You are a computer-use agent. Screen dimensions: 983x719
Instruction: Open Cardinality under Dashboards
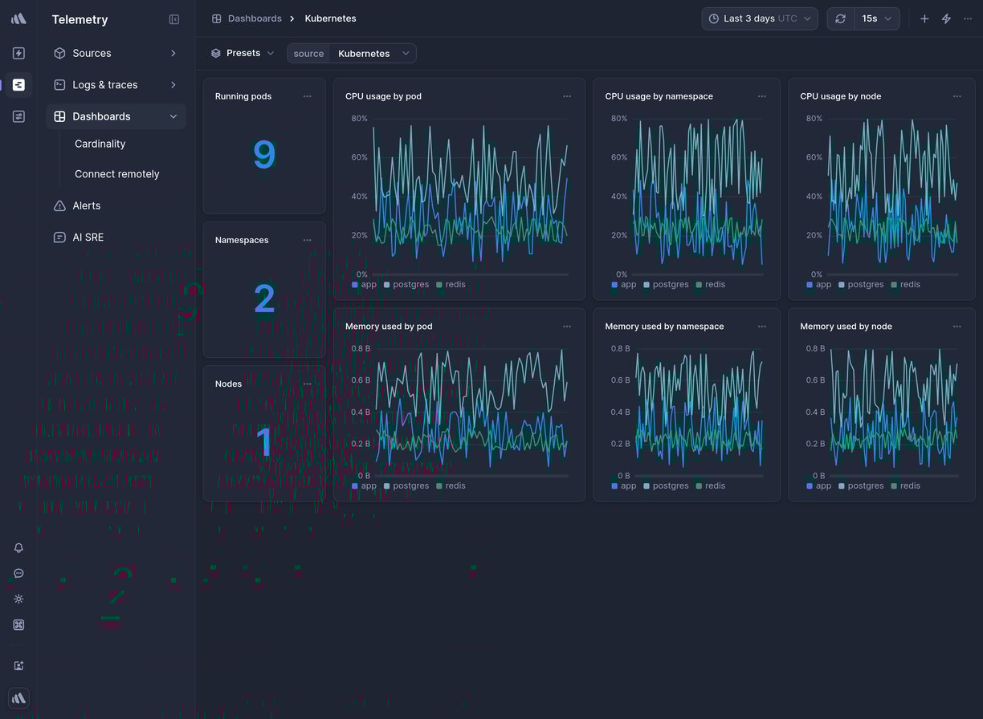coord(100,144)
